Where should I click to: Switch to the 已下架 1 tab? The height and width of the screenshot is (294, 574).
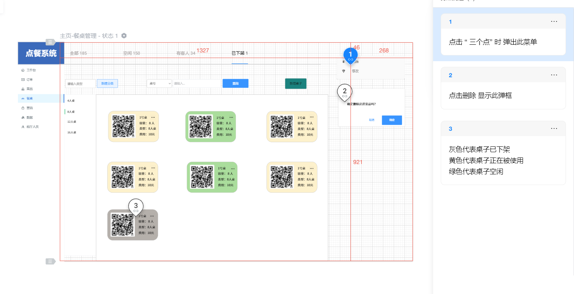(x=240, y=53)
